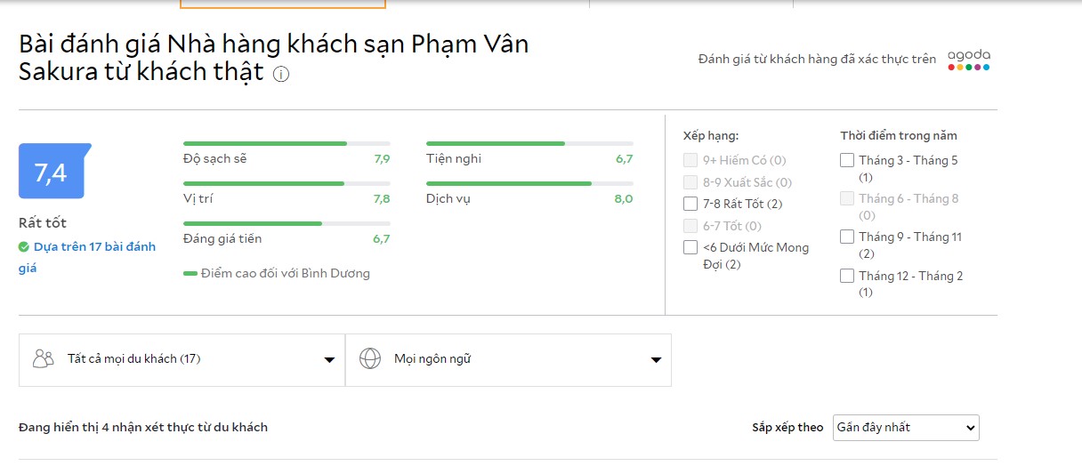1082x474 pixels.
Task: Enable the <6 Dưới Mức Mong Đợi filter
Action: (690, 247)
